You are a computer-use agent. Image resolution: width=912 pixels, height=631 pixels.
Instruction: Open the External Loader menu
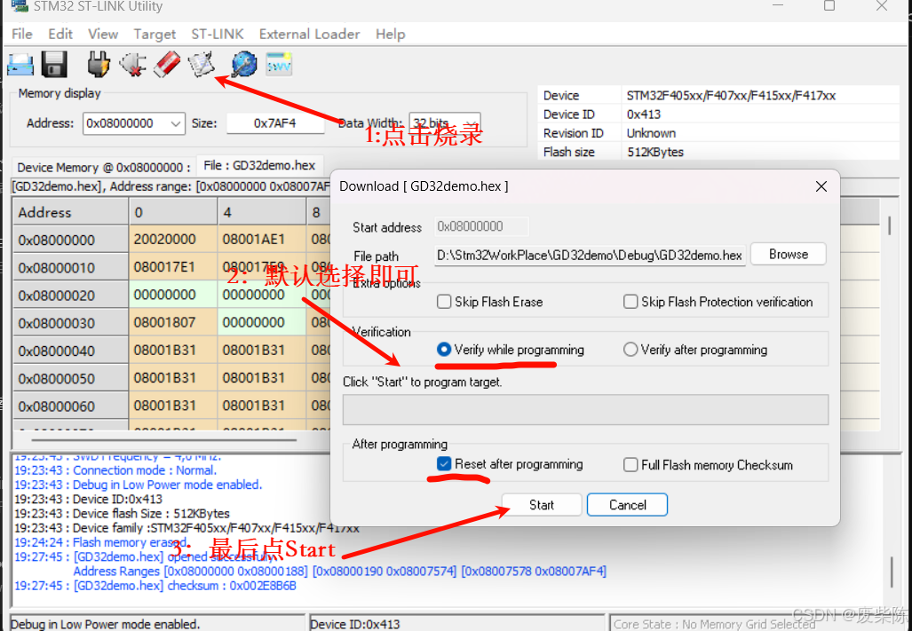(x=309, y=35)
